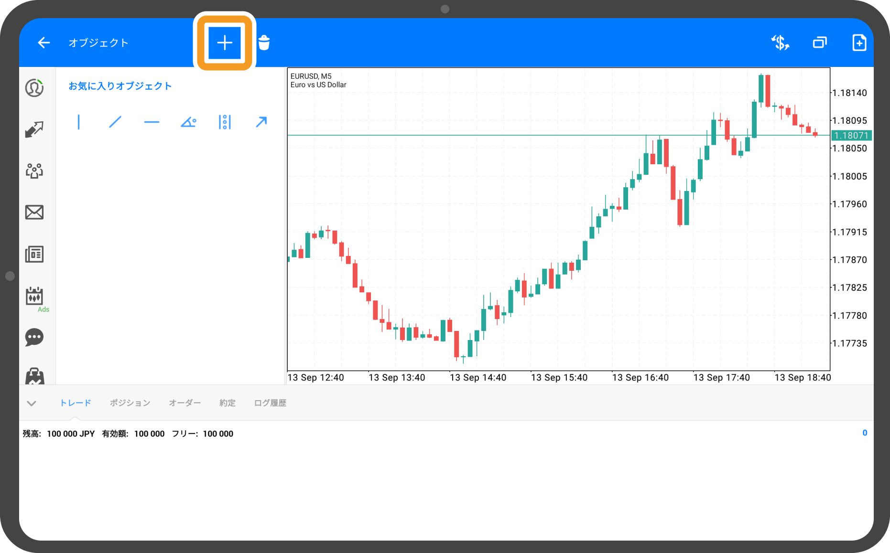Choose the trend by angle tool
Image resolution: width=890 pixels, height=553 pixels.
(x=188, y=122)
